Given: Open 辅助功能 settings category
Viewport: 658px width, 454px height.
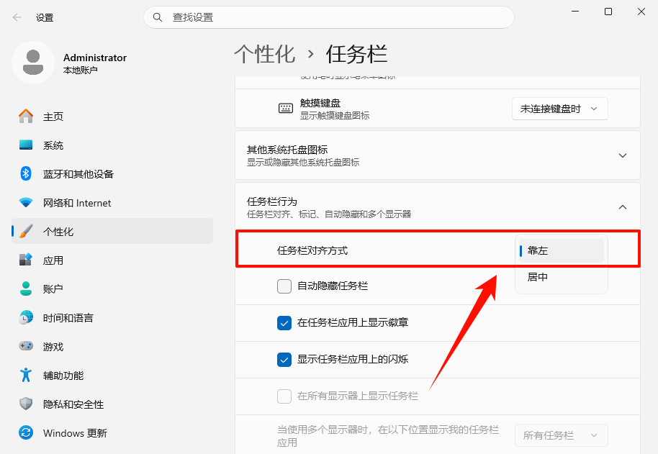Looking at the screenshot, I should point(112,375).
